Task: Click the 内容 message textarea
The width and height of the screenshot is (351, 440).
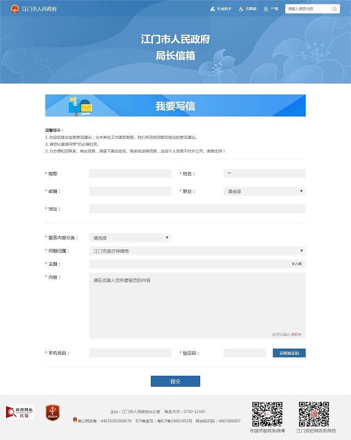Action: pos(197,305)
